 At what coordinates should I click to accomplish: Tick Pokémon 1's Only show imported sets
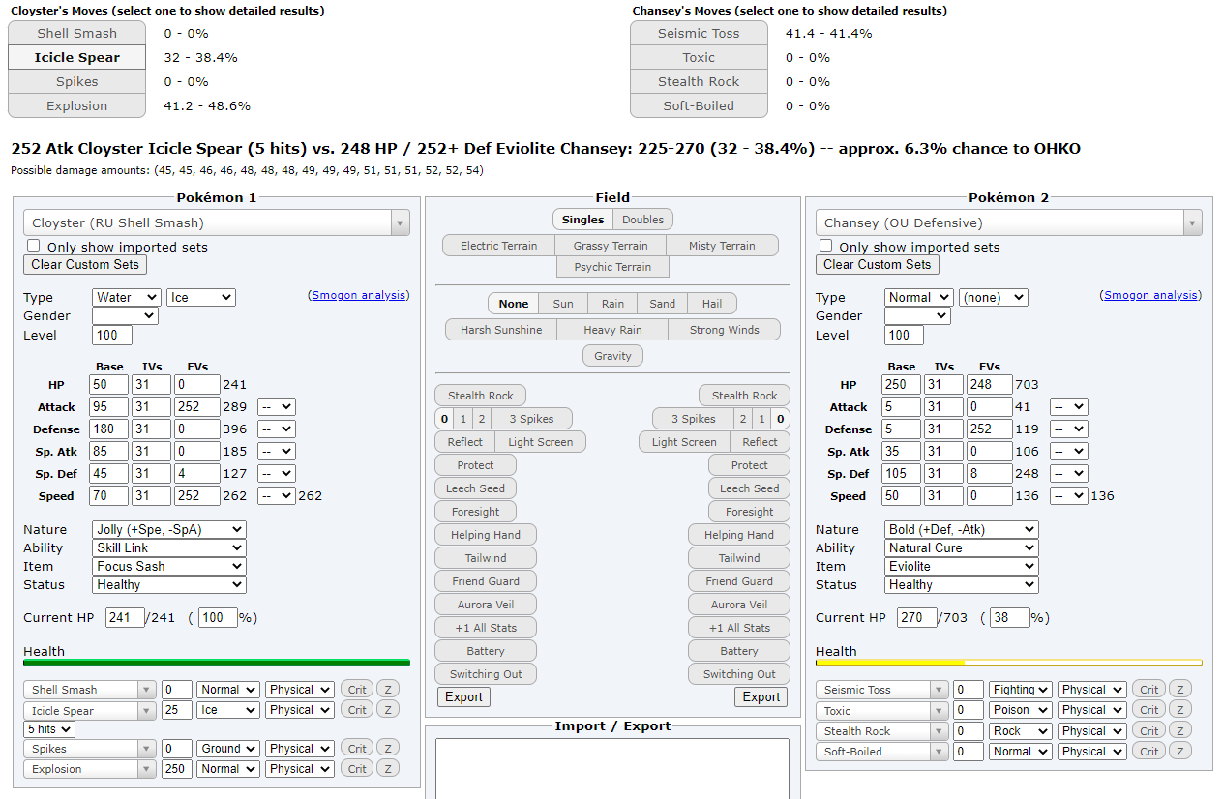(34, 246)
